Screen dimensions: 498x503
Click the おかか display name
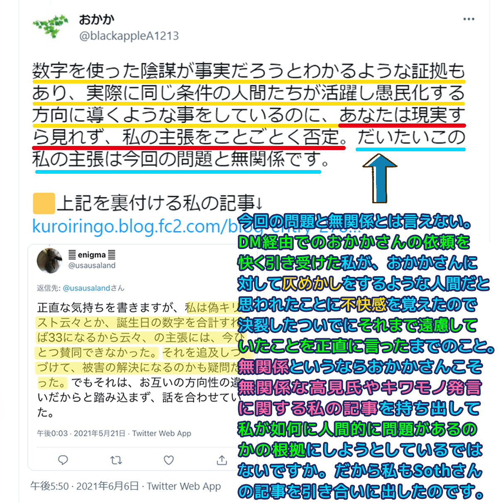(x=96, y=19)
